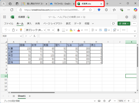This screenshot has width=139, height=103.
Task: Expand the borders dropdown arrow
Action: (x=67, y=30)
